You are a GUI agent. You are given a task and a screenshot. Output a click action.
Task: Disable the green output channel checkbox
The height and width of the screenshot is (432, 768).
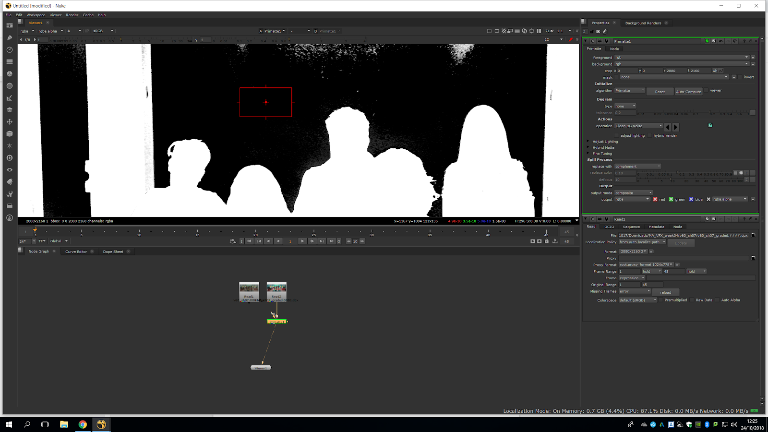(671, 200)
